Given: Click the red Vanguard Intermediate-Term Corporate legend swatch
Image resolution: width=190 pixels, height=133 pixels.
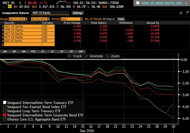Looking at the screenshot, I should [x=5, y=115].
